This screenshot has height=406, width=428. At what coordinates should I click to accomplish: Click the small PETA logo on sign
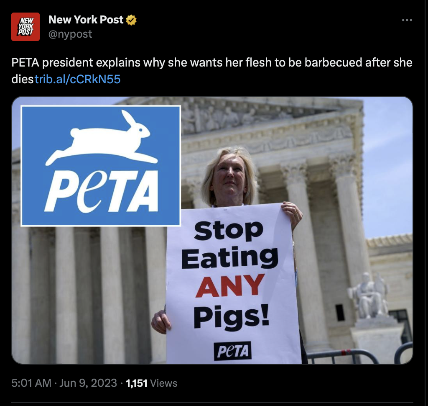232,351
